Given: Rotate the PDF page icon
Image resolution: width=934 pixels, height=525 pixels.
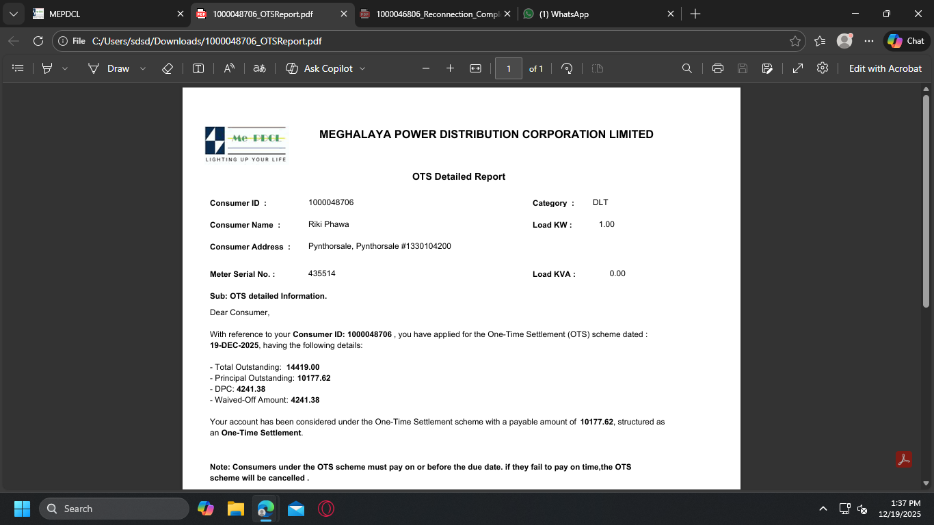Looking at the screenshot, I should pos(566,68).
